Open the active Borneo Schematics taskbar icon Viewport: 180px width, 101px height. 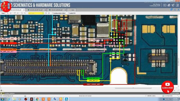pos(66,99)
